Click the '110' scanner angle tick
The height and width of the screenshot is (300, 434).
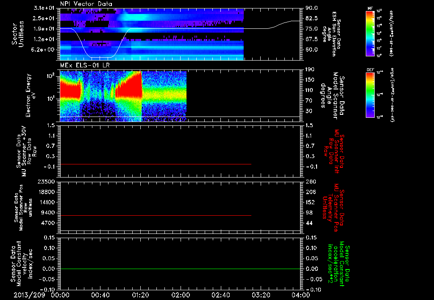tap(310, 90)
